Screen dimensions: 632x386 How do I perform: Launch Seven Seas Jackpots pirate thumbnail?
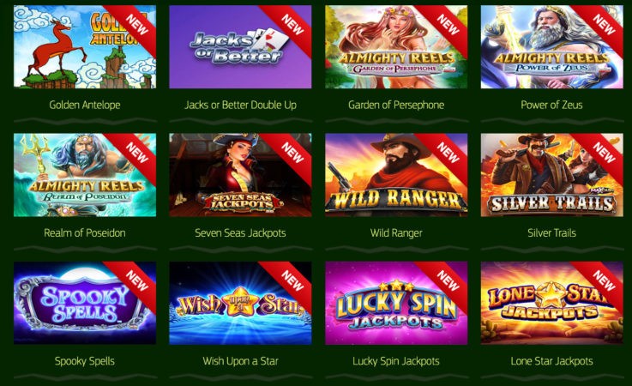[240, 175]
